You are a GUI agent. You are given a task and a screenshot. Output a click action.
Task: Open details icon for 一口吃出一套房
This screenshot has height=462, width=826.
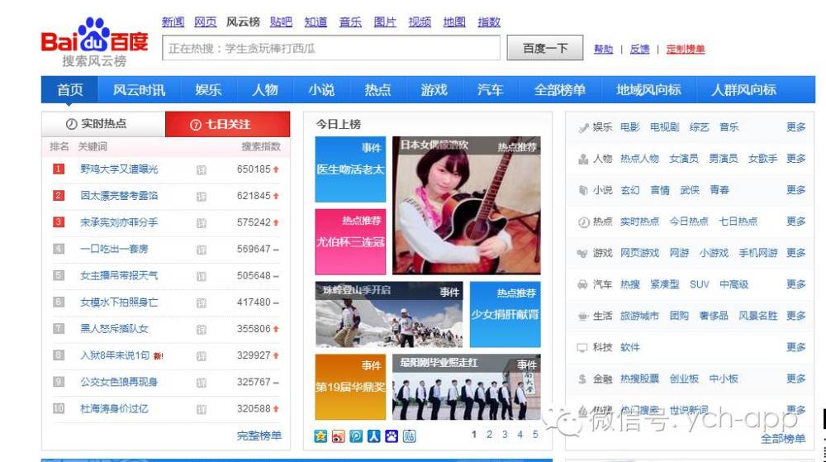[x=202, y=249]
